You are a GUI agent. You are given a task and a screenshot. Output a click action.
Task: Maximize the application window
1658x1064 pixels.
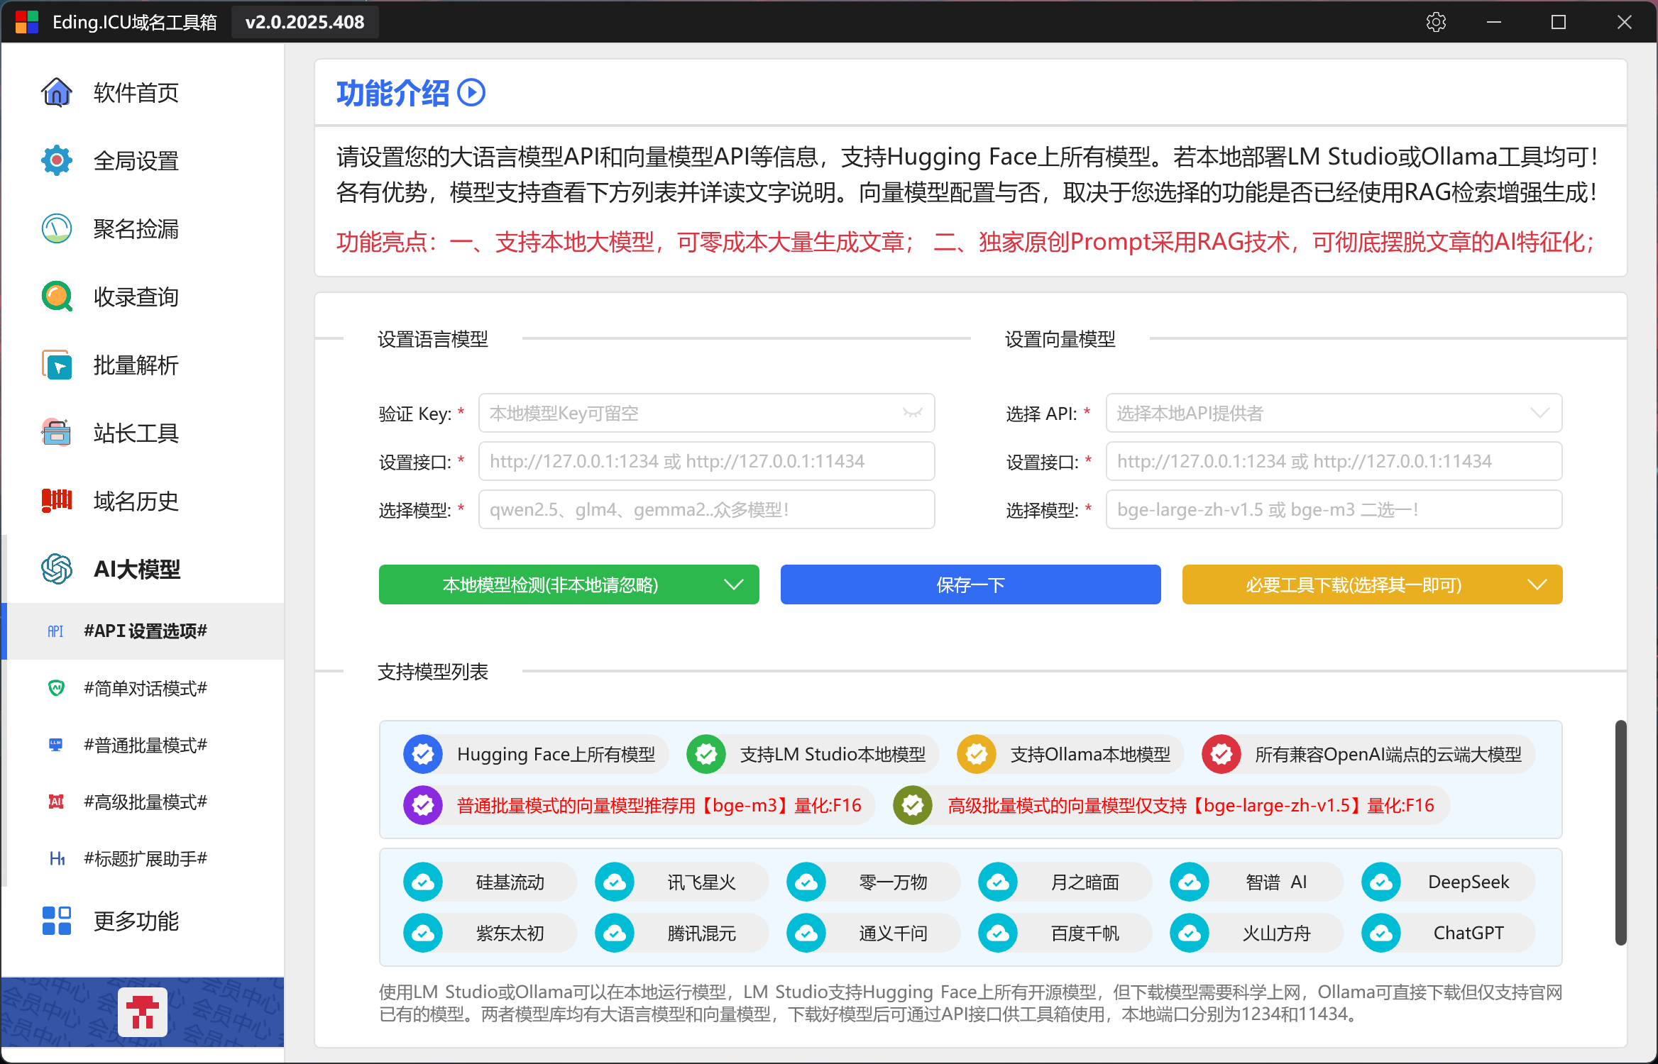pos(1559,22)
